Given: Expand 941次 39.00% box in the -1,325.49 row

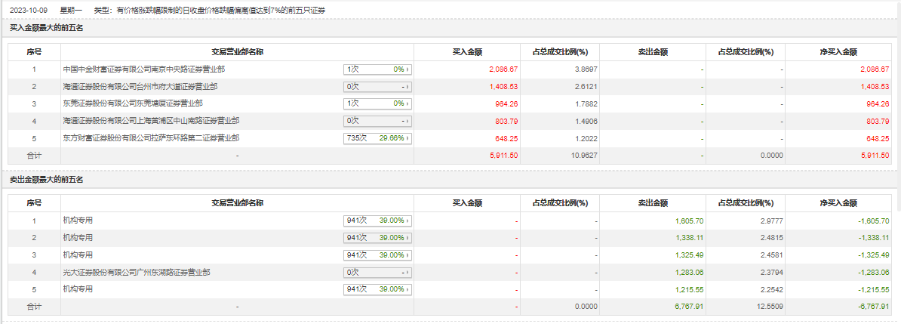Looking at the screenshot, I should tap(377, 255).
